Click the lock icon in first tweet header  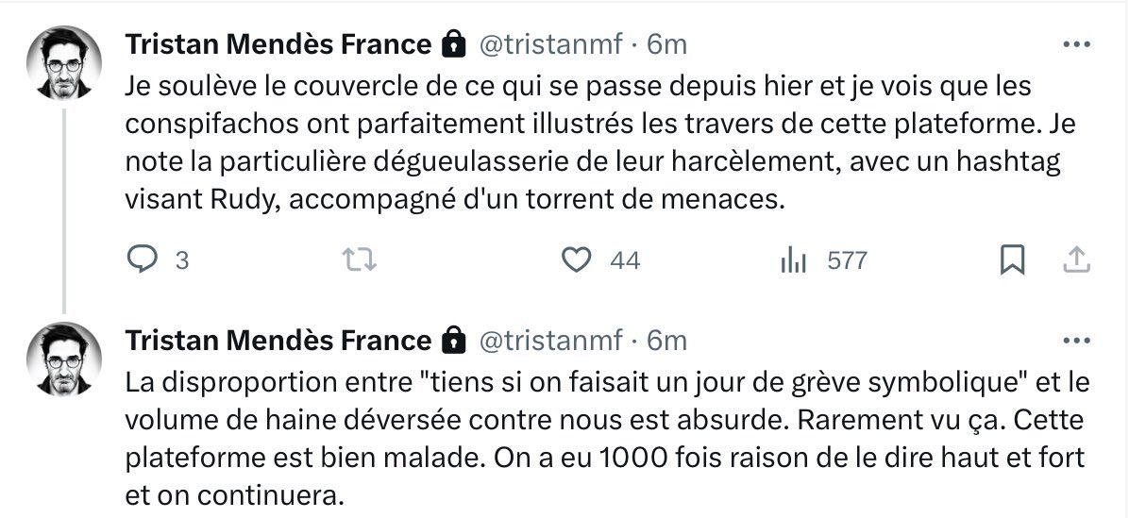coord(454,43)
